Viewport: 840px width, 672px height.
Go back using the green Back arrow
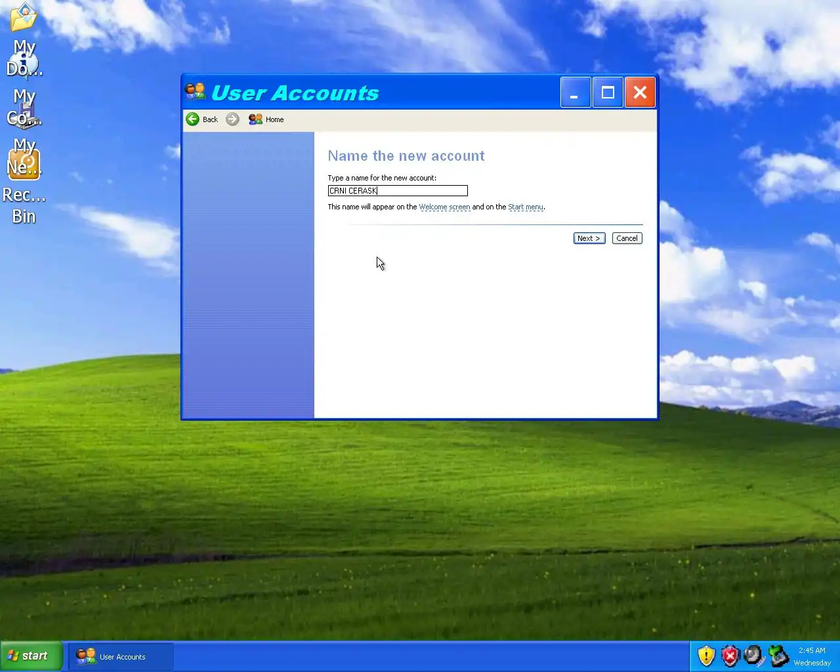click(x=201, y=119)
